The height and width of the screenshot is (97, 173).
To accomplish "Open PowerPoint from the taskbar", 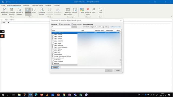I will click(x=58, y=95).
